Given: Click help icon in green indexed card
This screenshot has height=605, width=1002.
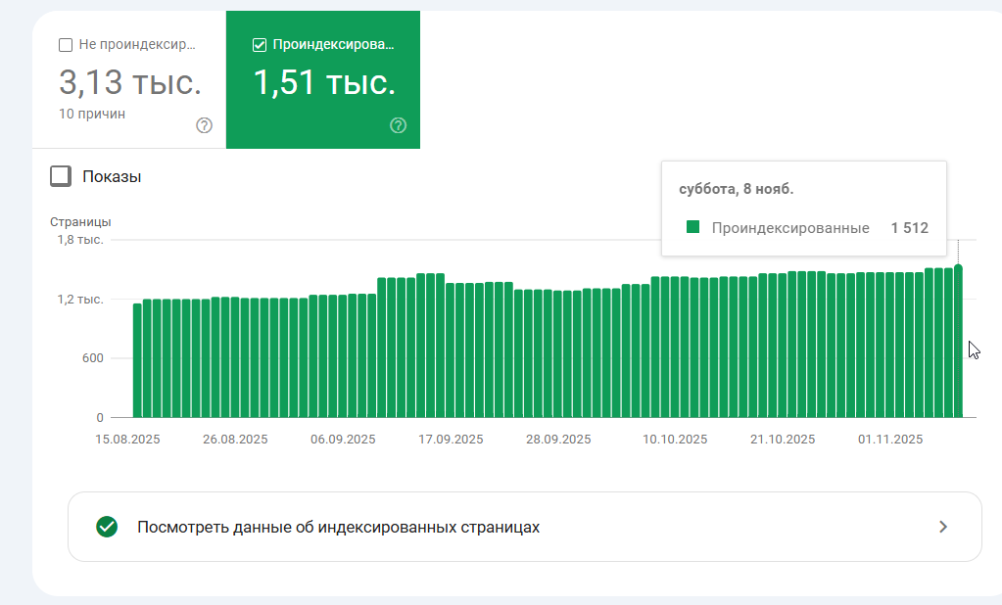Looking at the screenshot, I should click(x=398, y=125).
